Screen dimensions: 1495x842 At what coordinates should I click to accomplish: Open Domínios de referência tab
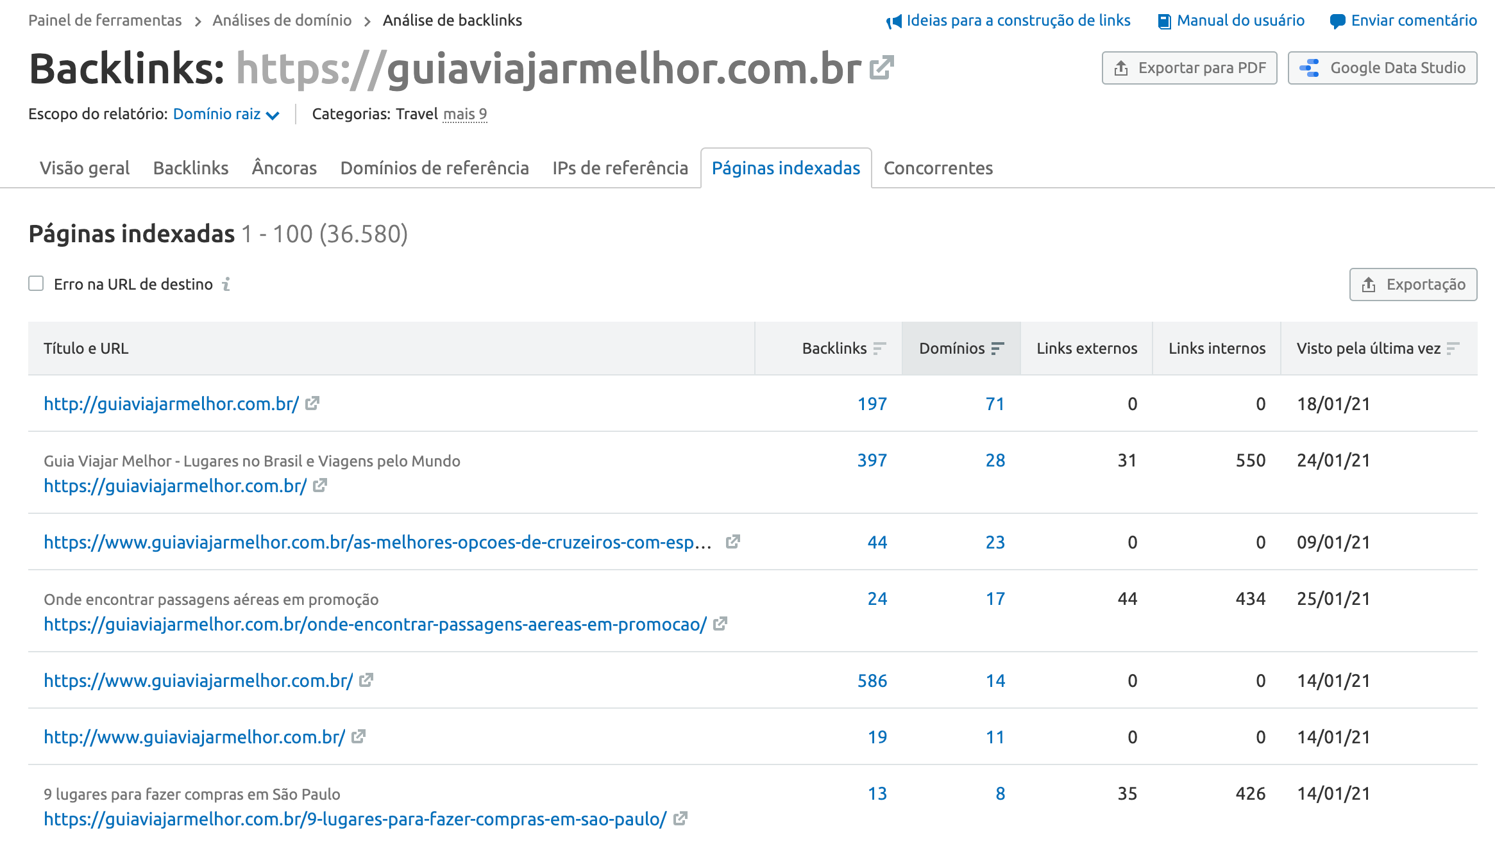435,168
